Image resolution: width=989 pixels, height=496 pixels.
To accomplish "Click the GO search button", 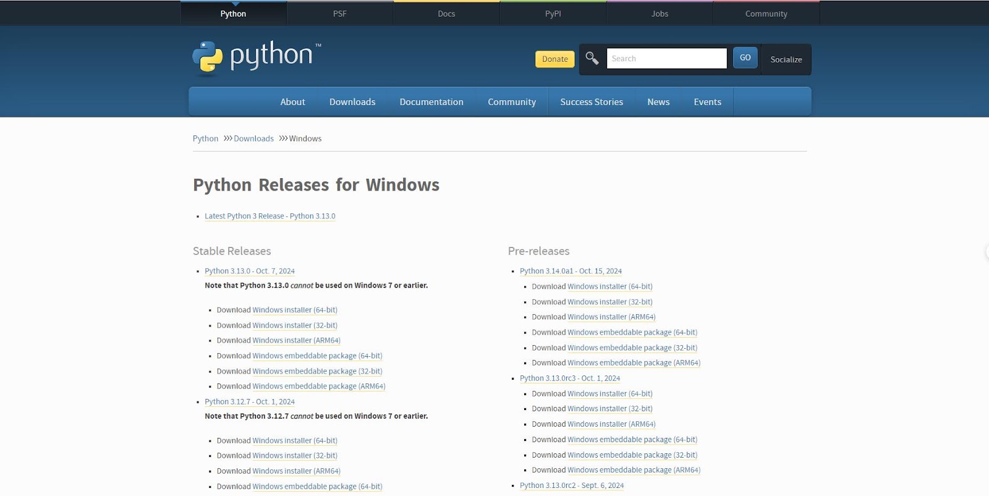I will pyautogui.click(x=745, y=58).
